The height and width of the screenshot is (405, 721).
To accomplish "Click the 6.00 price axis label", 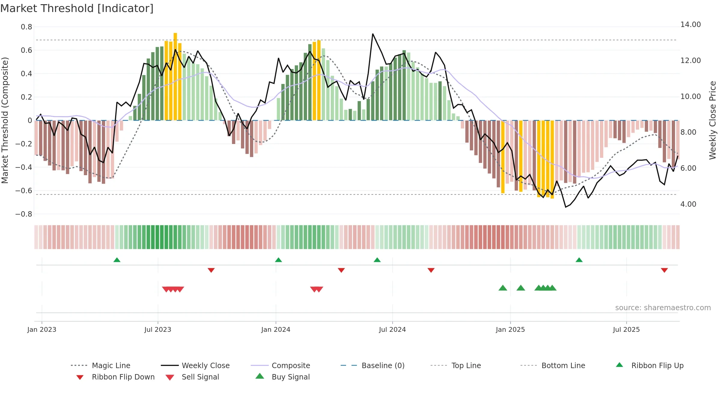I will [x=688, y=168].
